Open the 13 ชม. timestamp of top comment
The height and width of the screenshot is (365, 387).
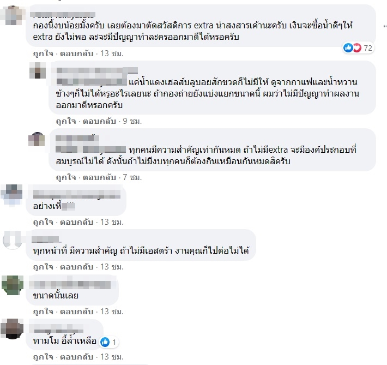[x=112, y=53]
